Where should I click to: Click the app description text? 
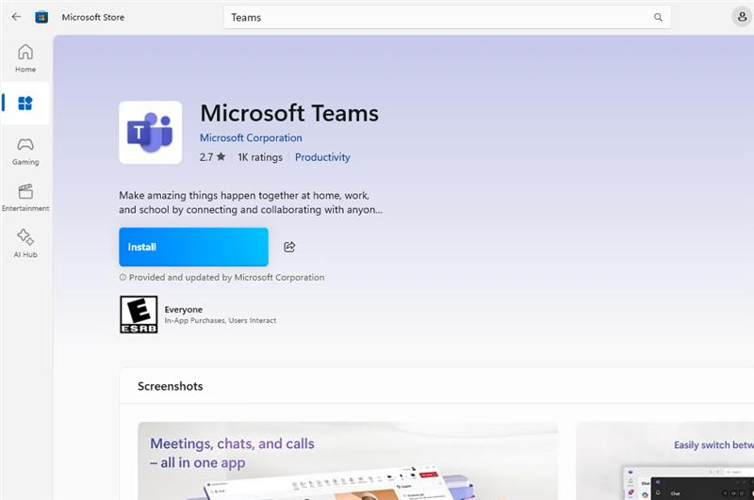(251, 202)
